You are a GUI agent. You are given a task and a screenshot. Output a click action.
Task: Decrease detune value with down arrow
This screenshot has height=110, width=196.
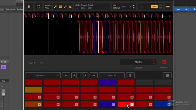pos(134,8)
